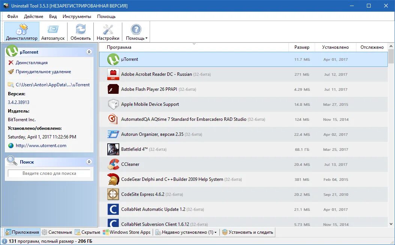Click the folder icon beside install path
The width and height of the screenshot is (395, 245).
tap(11, 85)
